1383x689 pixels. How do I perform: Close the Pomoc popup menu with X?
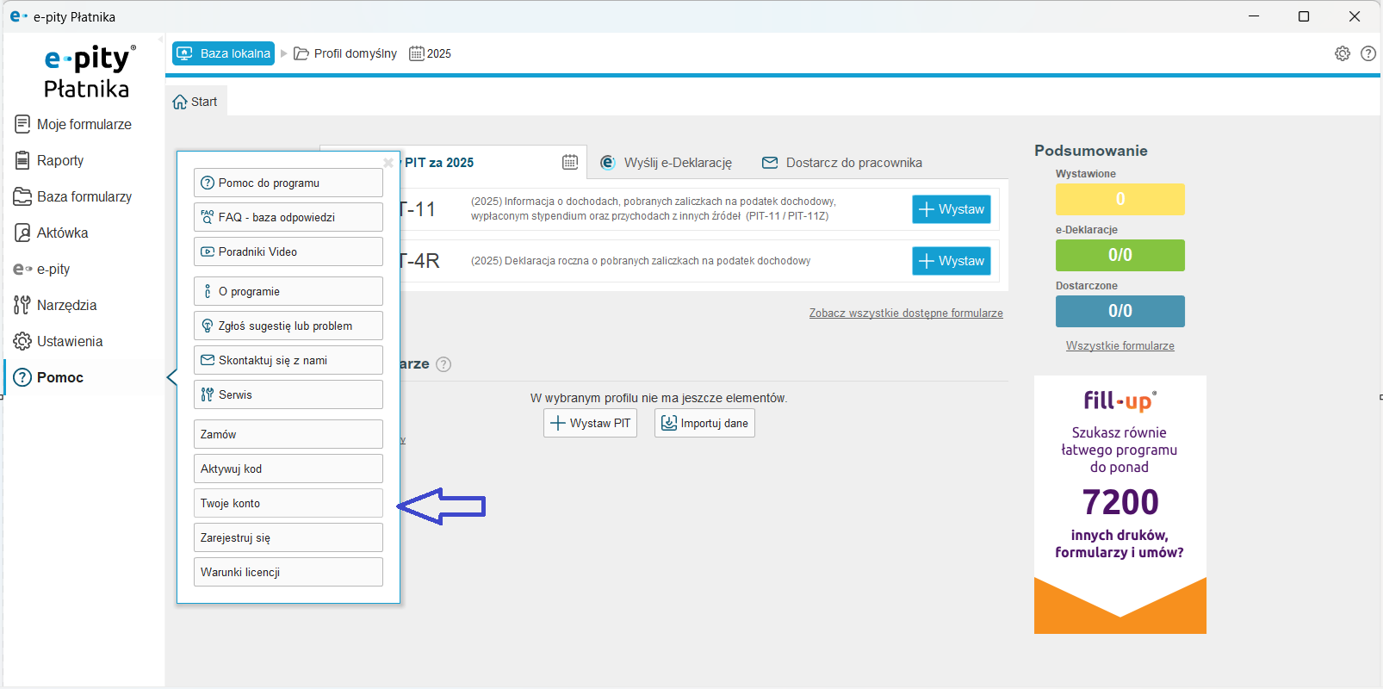(388, 162)
